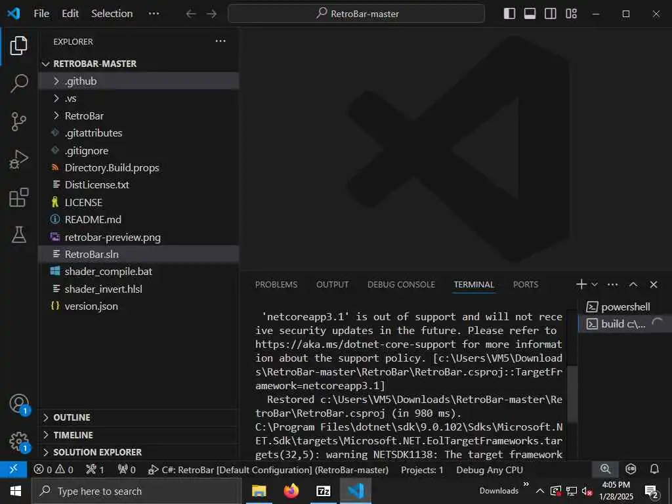This screenshot has width=672, height=504.
Task: Click the terminal vertical scrollbar
Action: [x=572, y=394]
